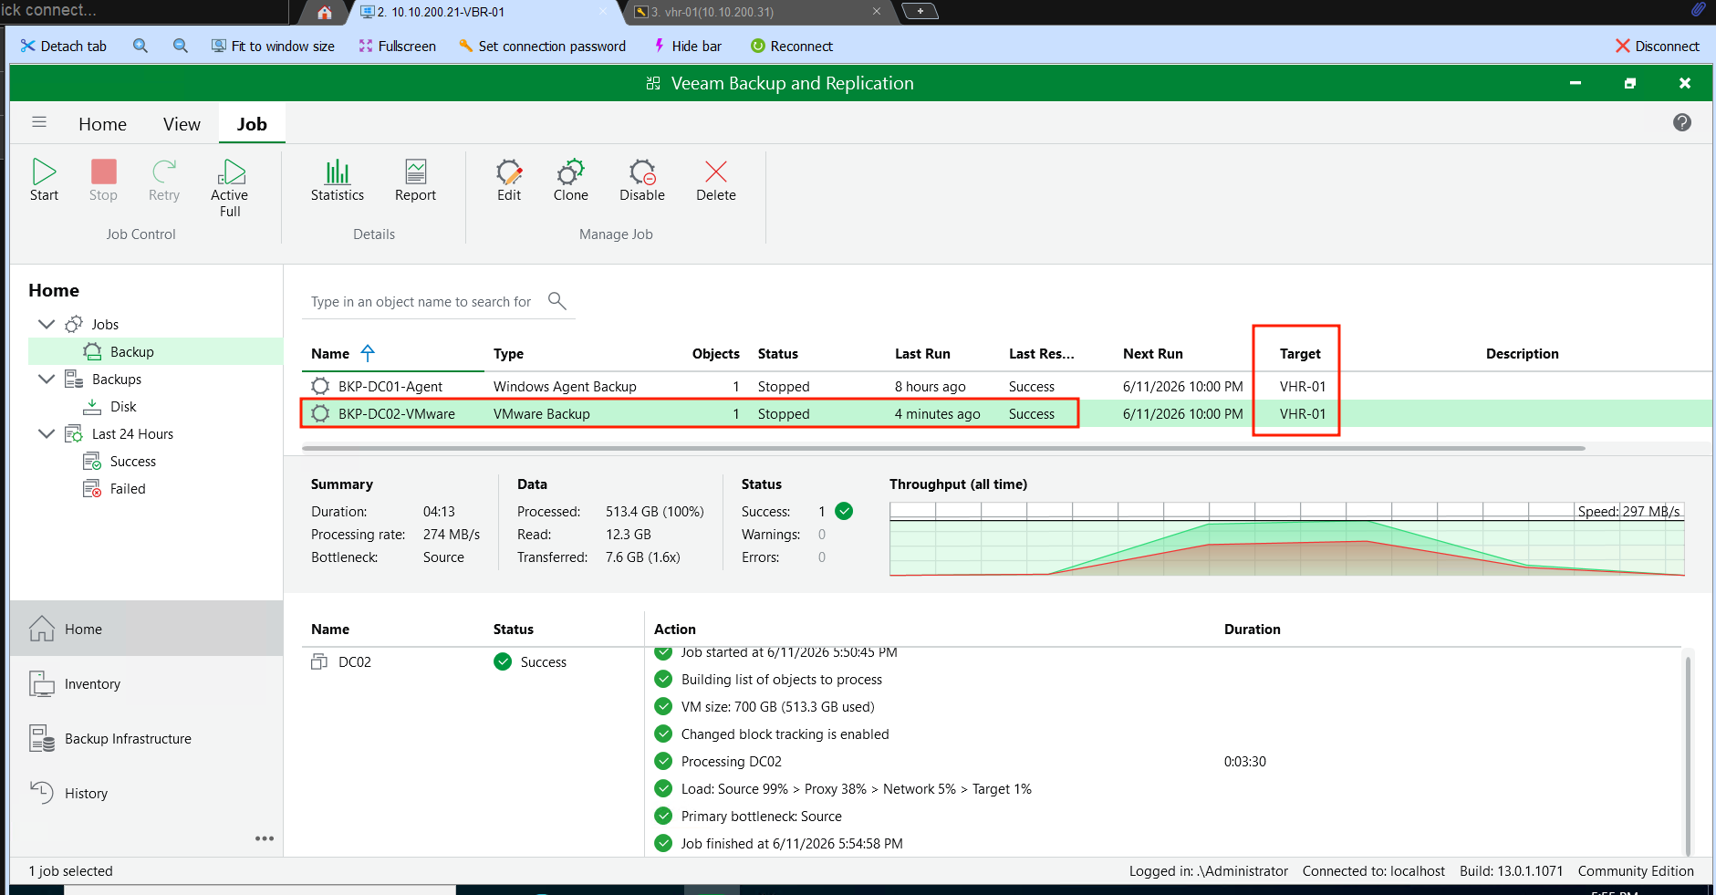
Task: Click Set connection password
Action: (542, 46)
